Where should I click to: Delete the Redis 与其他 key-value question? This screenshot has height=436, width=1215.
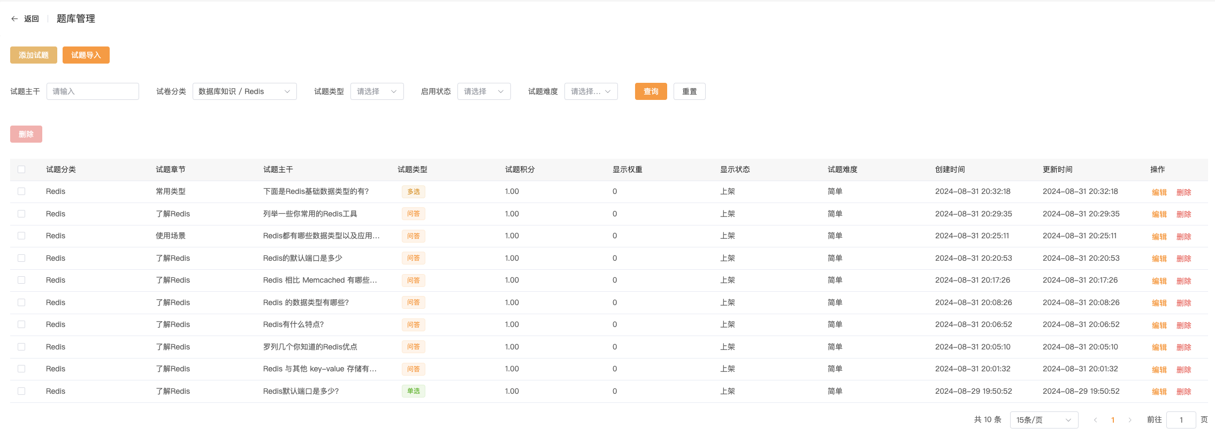click(x=1184, y=370)
